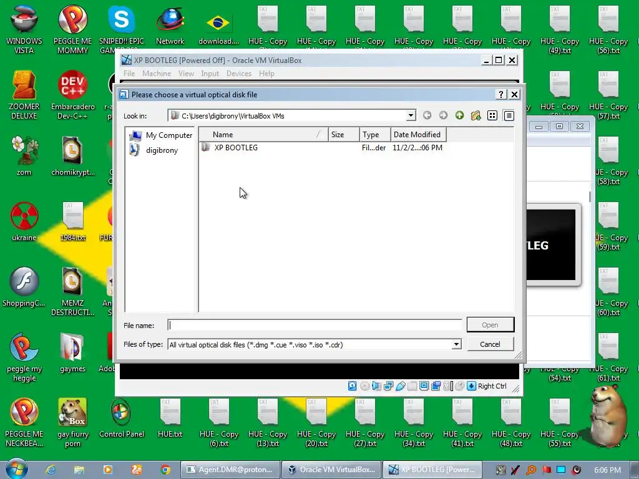639x479 pixels.
Task: Open Skype SNIPED!! EPIC desktop icon
Action: pos(122,29)
